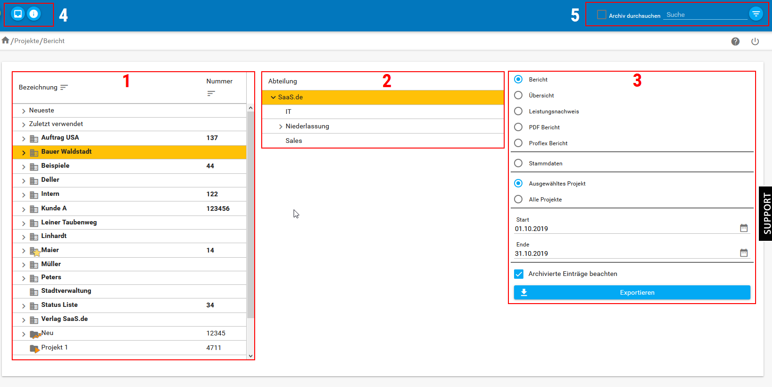772x387 pixels.
Task: Expand the Neueste group
Action: click(x=23, y=111)
